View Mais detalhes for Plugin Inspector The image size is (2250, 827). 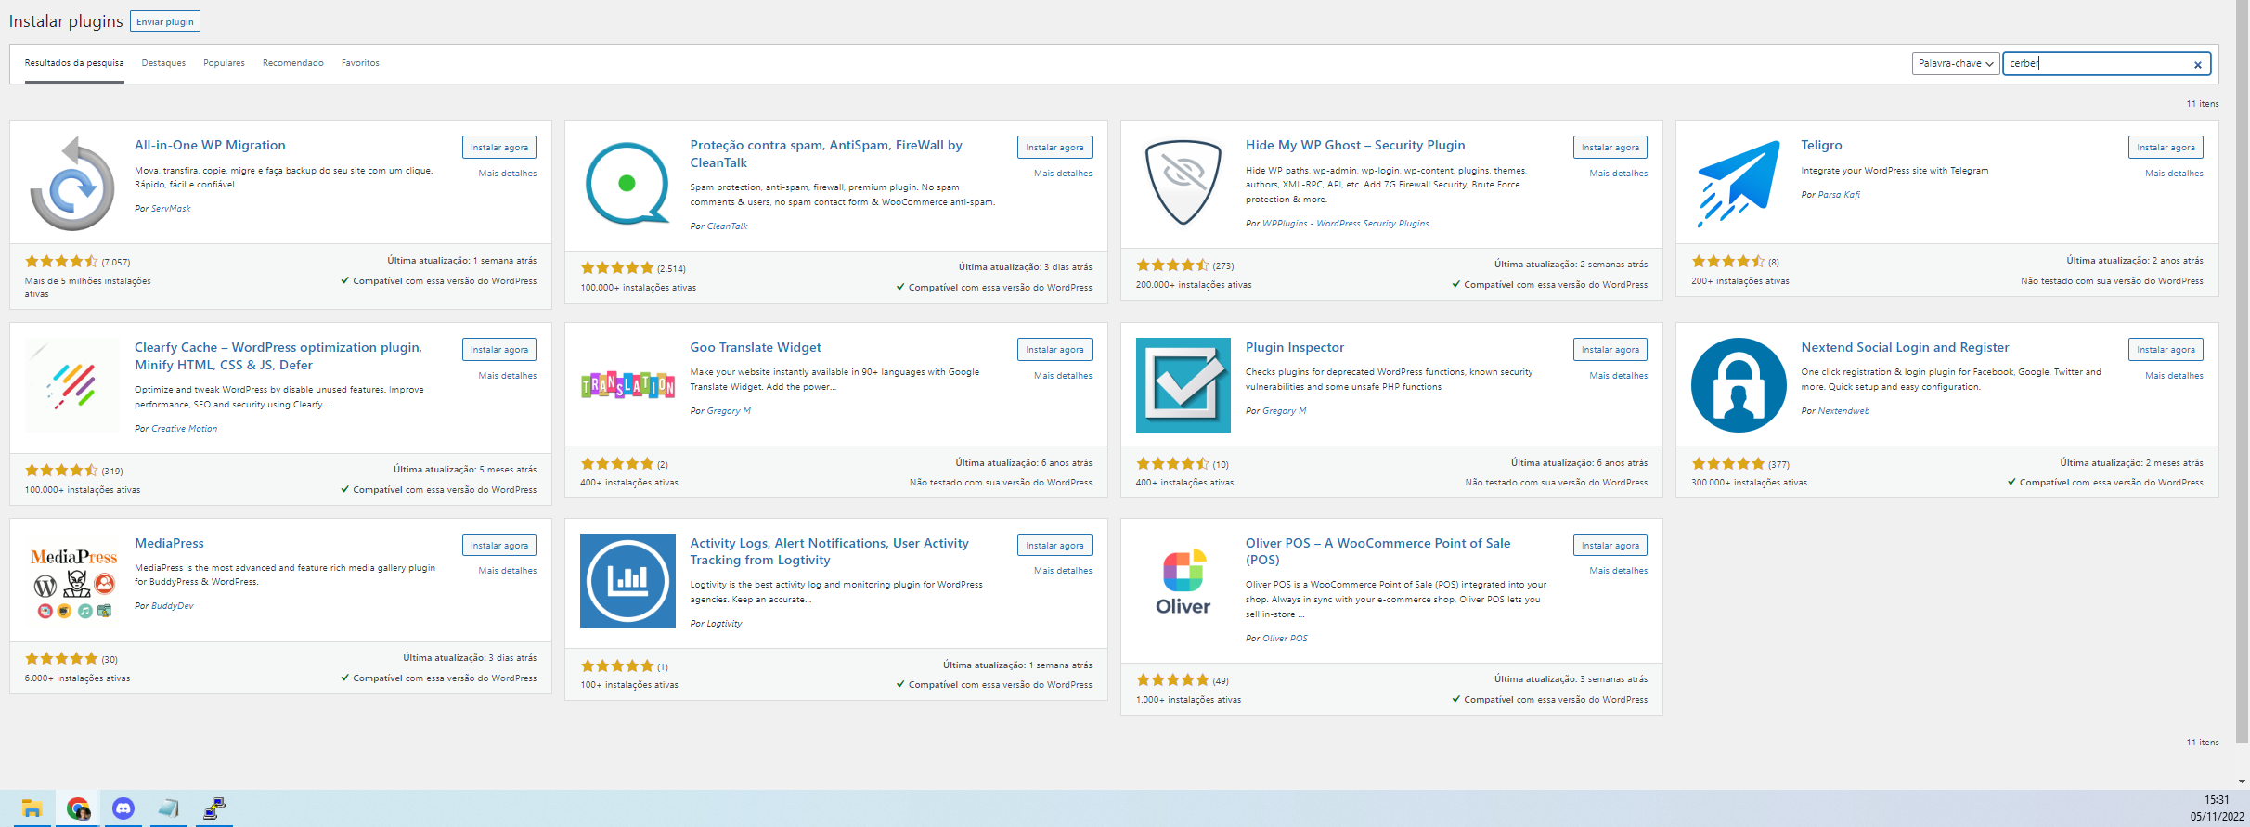click(1619, 376)
